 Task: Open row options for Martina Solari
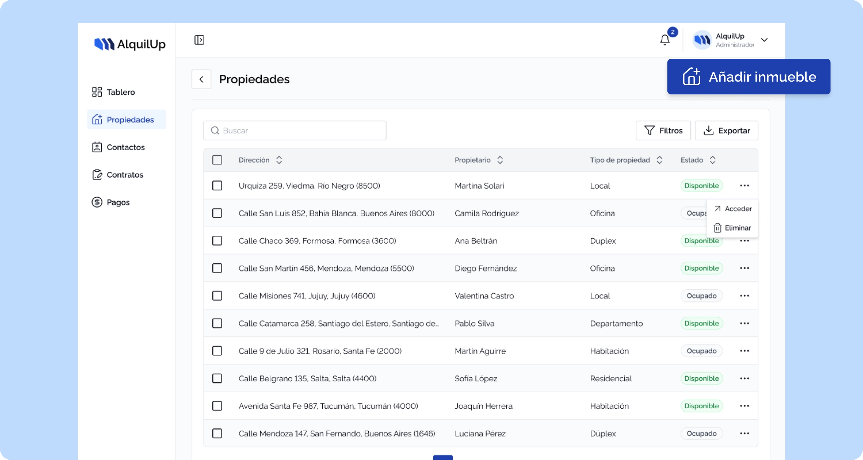point(744,186)
